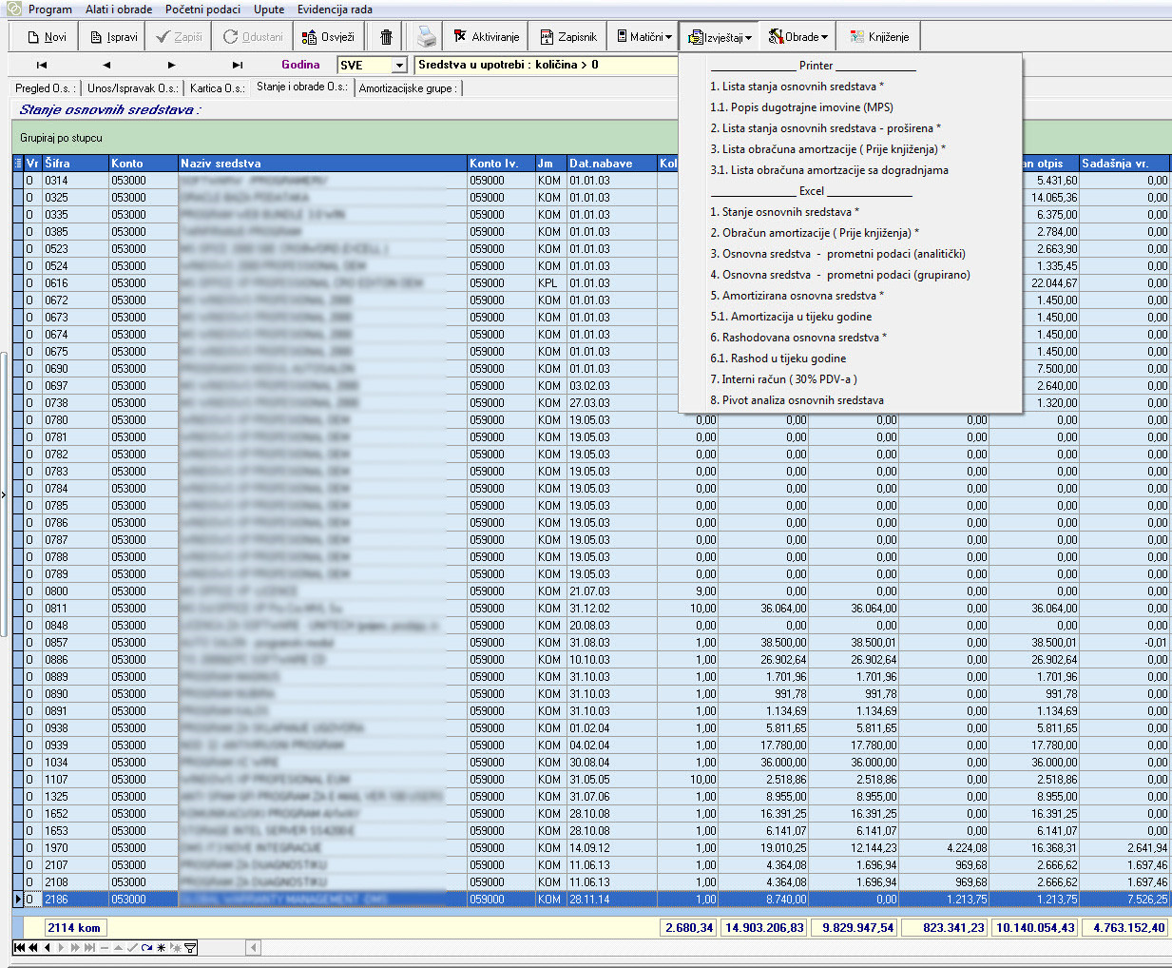Go to last record arrow under toolbar
The width and height of the screenshot is (1172, 968).
click(237, 65)
